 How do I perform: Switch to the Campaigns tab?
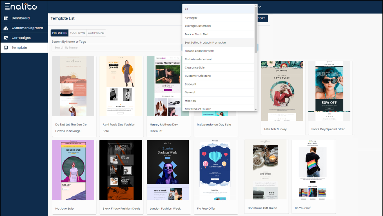96,33
